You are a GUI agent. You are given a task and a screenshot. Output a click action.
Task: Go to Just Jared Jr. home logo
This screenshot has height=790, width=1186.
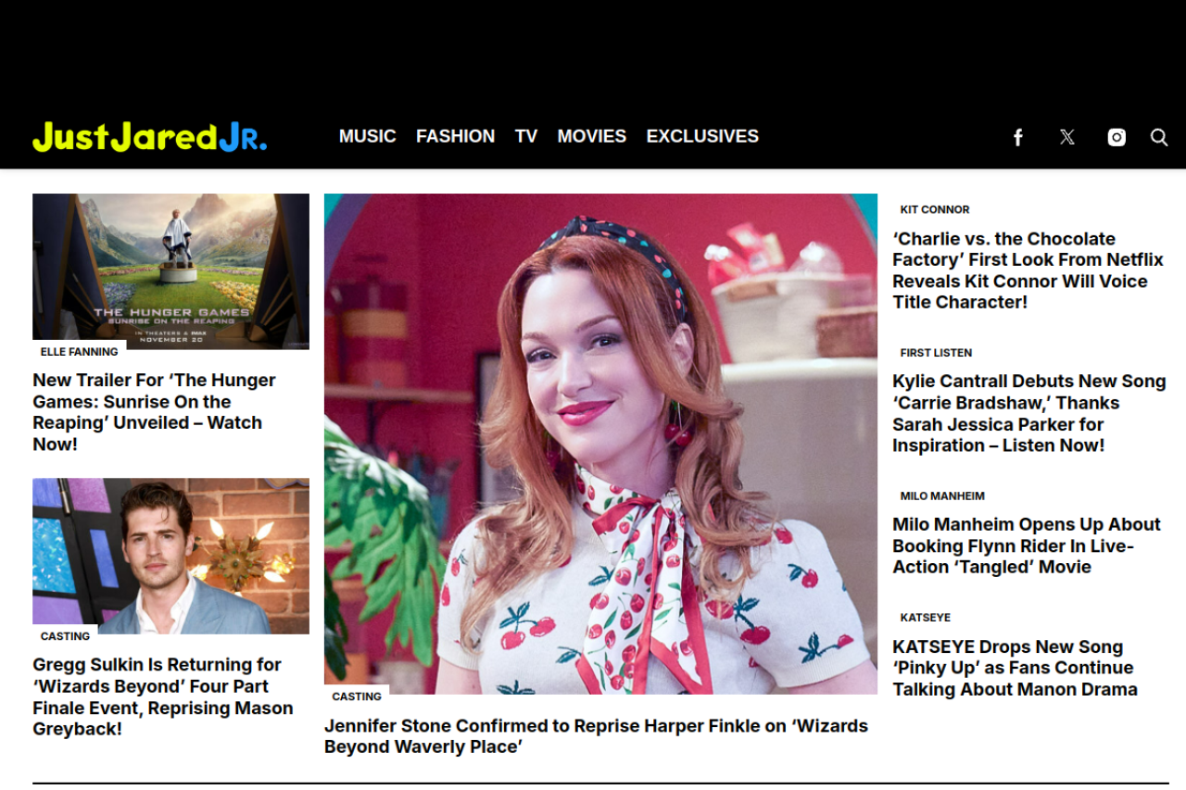(x=150, y=136)
